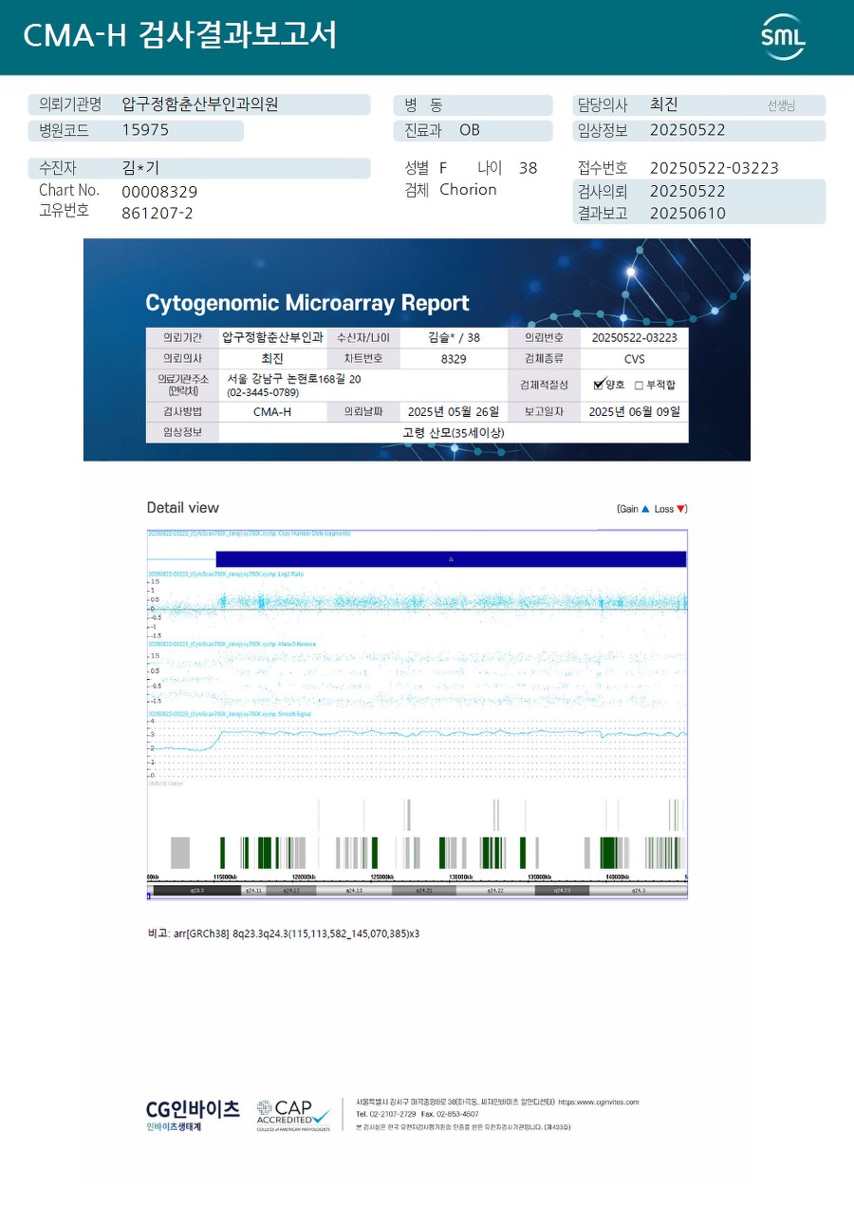The height and width of the screenshot is (1207, 854).
Task: Click the 의뢰번호 value '20250522-03223' in the table
Action: click(x=634, y=337)
